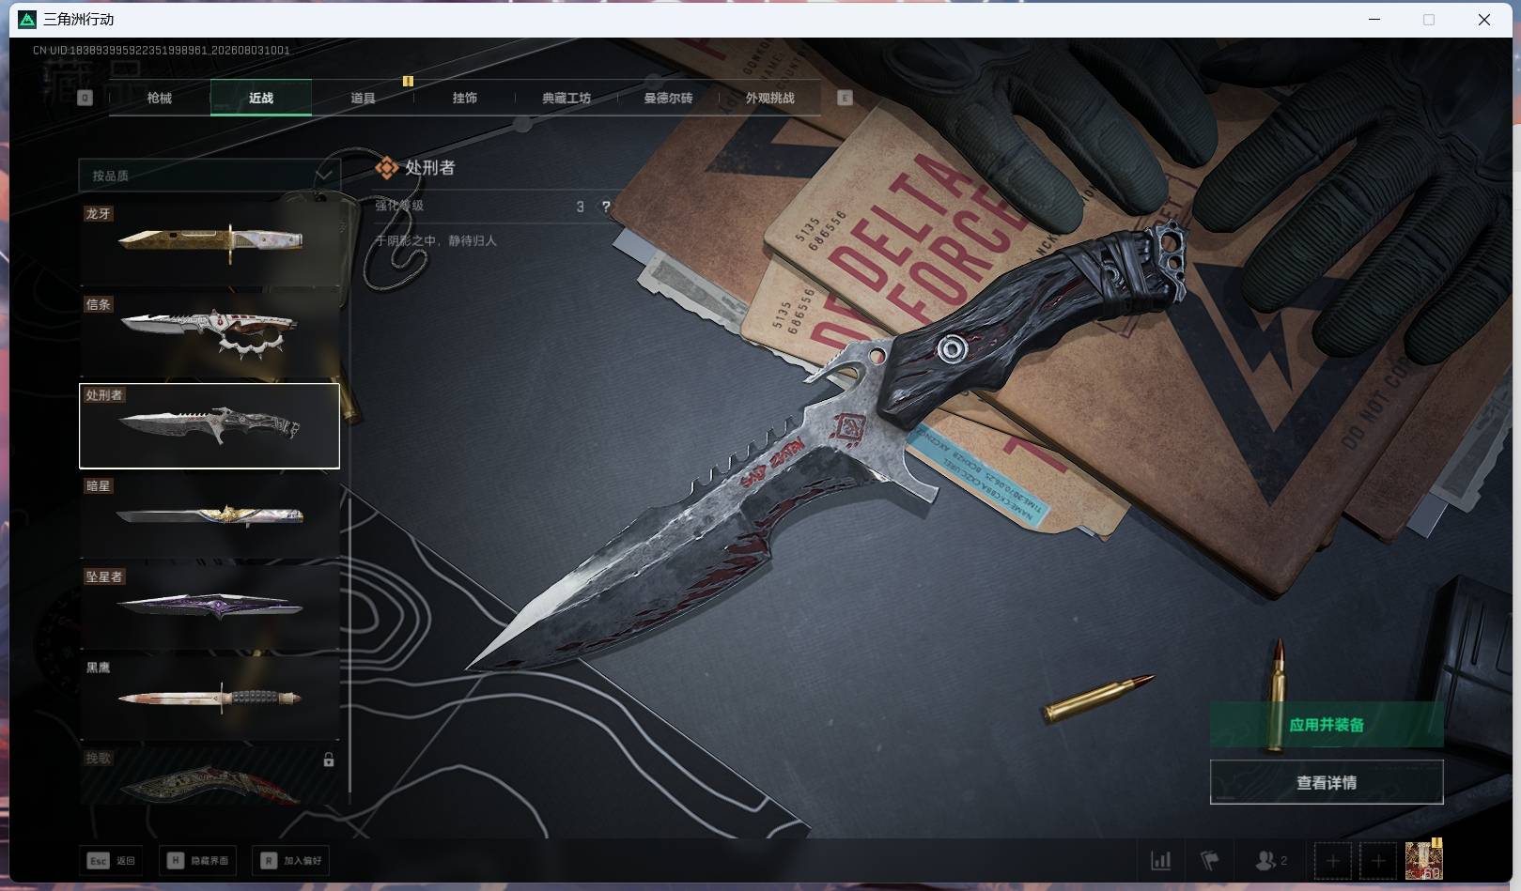This screenshot has height=891, width=1521.
Task: Open the player avatar in bottom bar
Action: [x=1424, y=860]
